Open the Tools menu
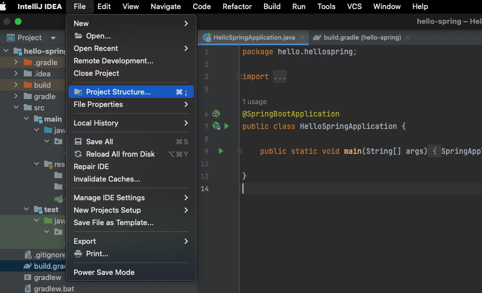482x293 pixels. 326,6
